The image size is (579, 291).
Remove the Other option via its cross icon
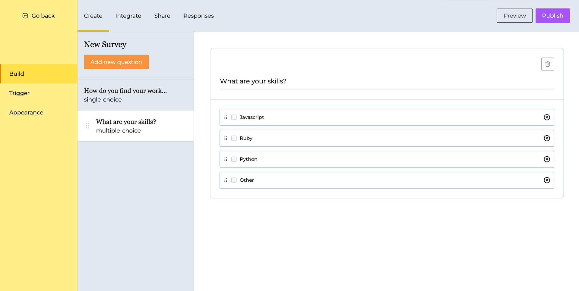[547, 180]
